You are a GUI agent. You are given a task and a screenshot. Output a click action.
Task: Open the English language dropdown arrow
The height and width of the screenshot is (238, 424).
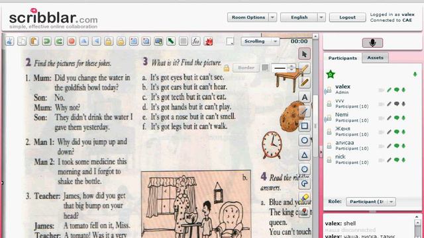321,18
